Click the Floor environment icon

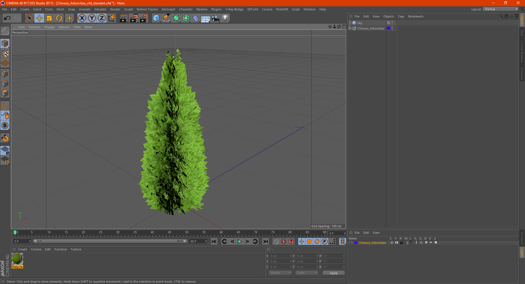click(206, 18)
